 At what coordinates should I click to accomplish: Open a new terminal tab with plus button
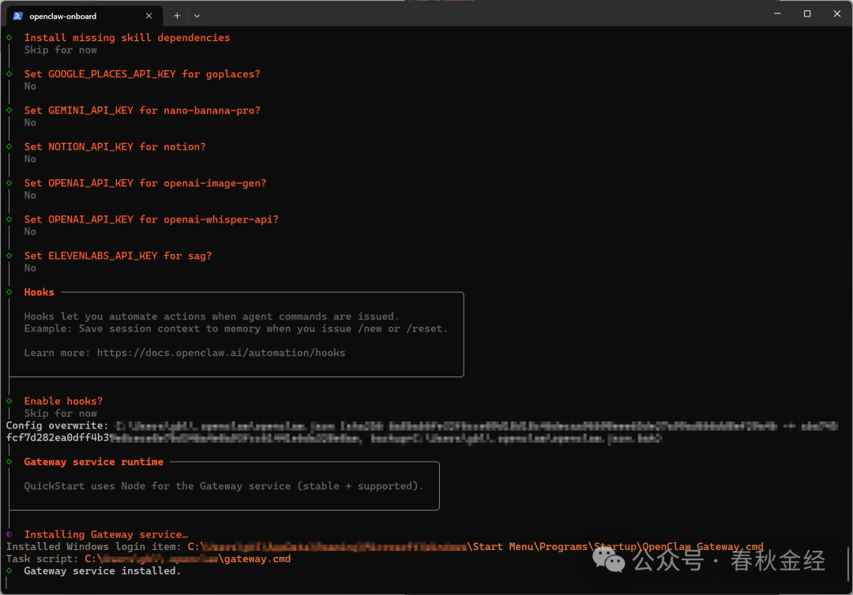[x=177, y=15]
